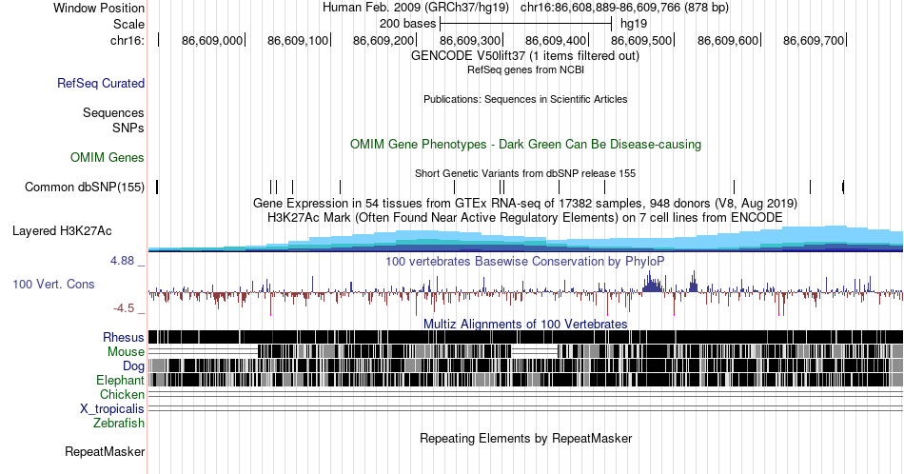The image size is (904, 474).
Task: Click the Window Position label
Action: [x=99, y=8]
